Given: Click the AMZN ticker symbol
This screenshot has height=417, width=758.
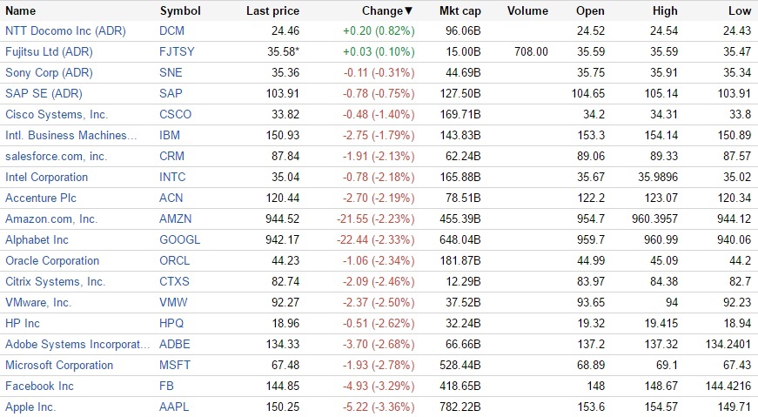Looking at the screenshot, I should point(175,219).
